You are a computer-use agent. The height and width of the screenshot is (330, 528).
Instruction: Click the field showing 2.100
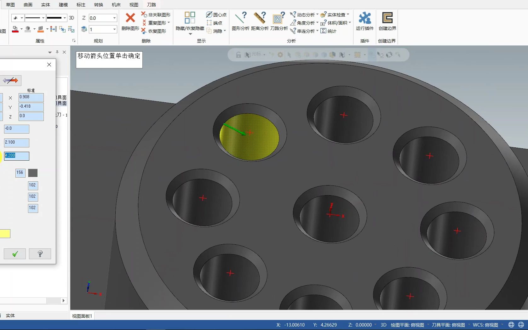17,143
